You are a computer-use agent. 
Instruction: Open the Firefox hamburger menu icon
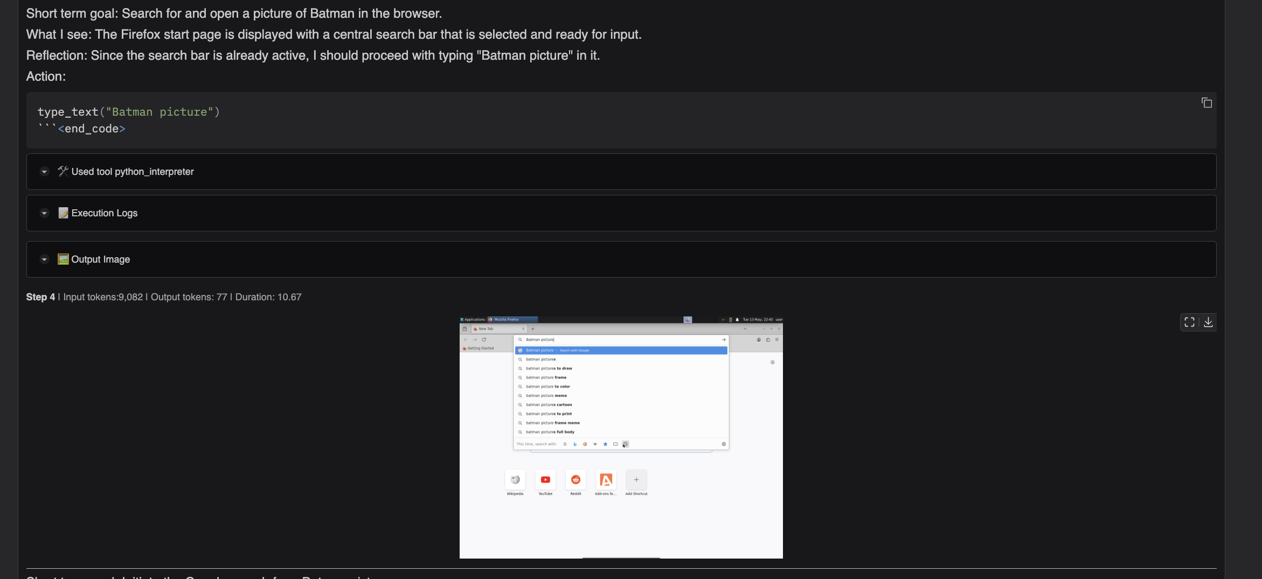[x=776, y=340]
